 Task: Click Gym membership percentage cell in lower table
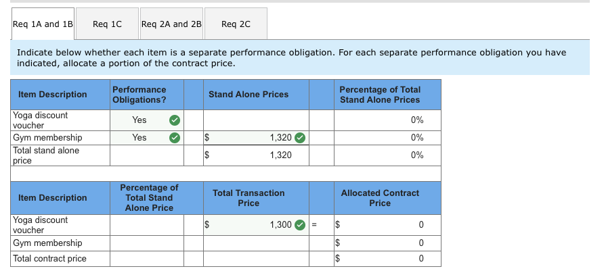pyautogui.click(x=147, y=243)
